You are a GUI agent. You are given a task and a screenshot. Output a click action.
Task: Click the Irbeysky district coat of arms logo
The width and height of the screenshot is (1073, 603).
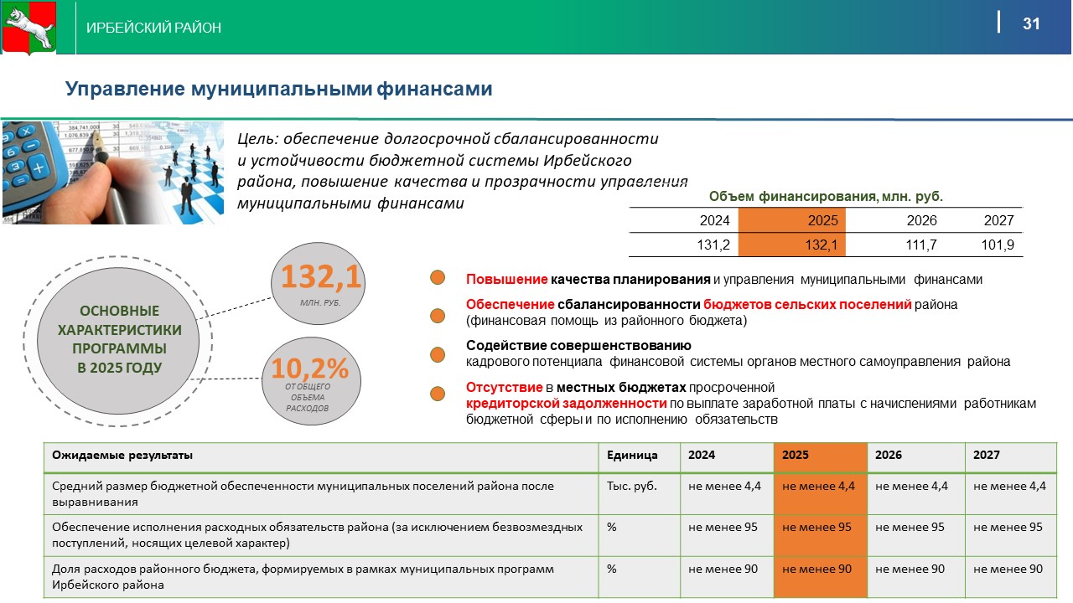point(29,28)
